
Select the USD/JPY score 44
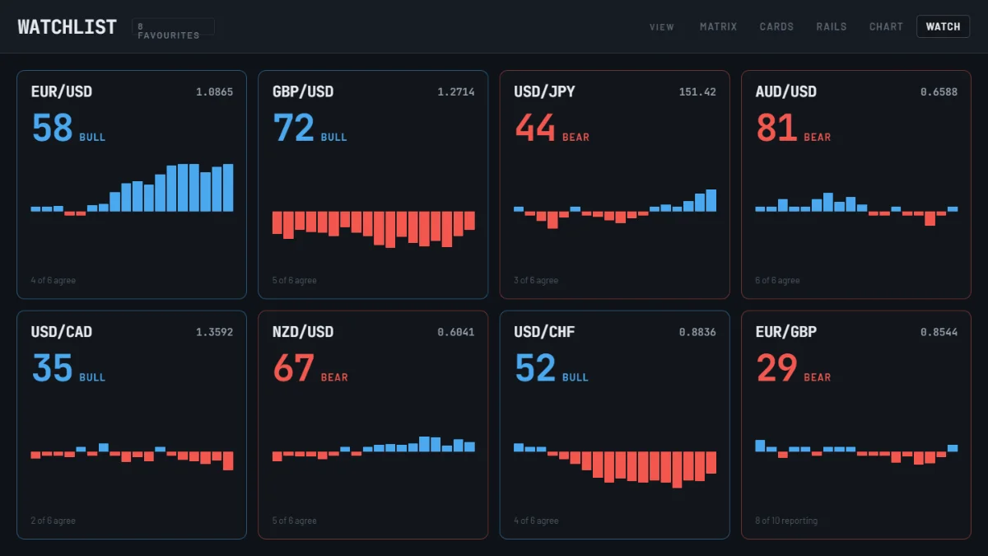pos(535,128)
